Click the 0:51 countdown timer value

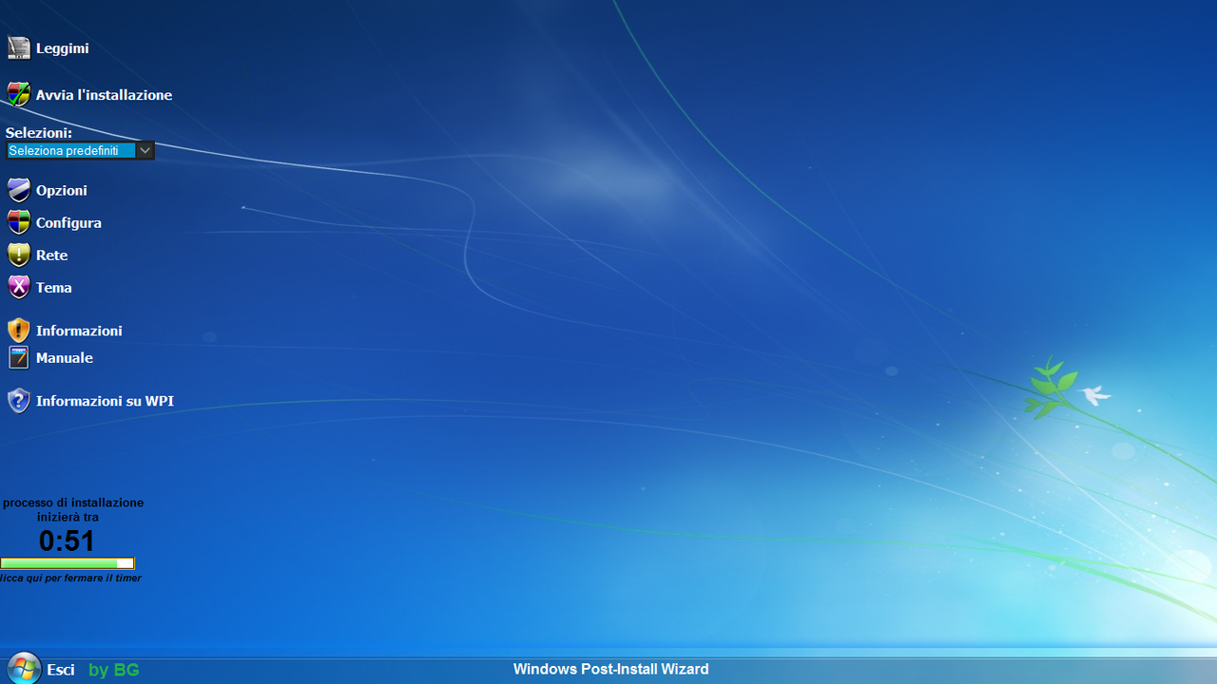click(68, 541)
